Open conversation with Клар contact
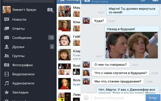The width and height of the screenshot is (161, 101). [68, 55]
